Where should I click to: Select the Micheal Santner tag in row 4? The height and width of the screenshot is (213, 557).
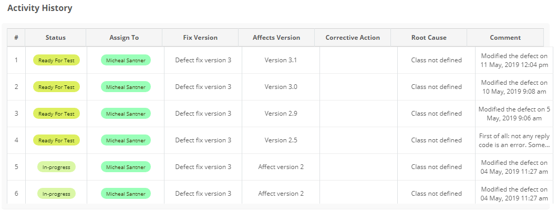pyautogui.click(x=126, y=140)
